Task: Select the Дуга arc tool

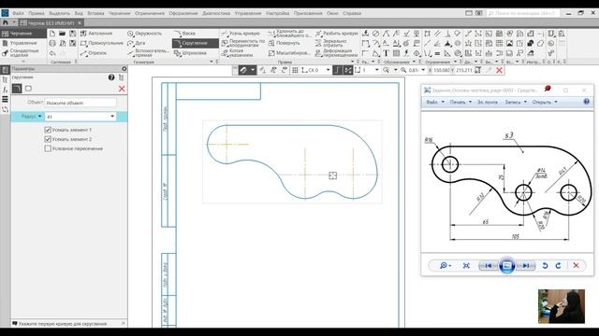Action: [x=137, y=43]
